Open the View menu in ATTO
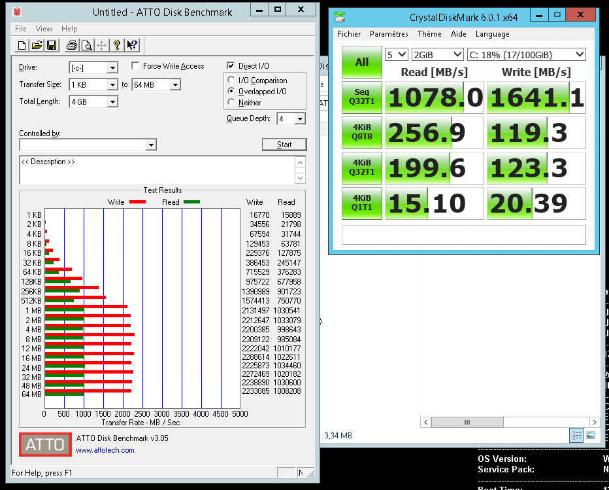The image size is (609, 490). pyautogui.click(x=44, y=29)
